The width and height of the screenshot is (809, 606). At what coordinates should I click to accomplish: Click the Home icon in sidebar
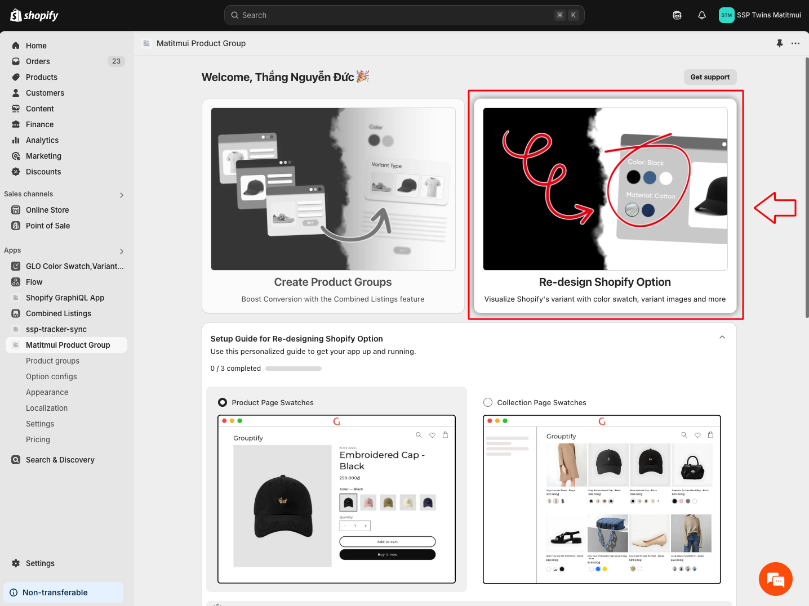click(16, 46)
